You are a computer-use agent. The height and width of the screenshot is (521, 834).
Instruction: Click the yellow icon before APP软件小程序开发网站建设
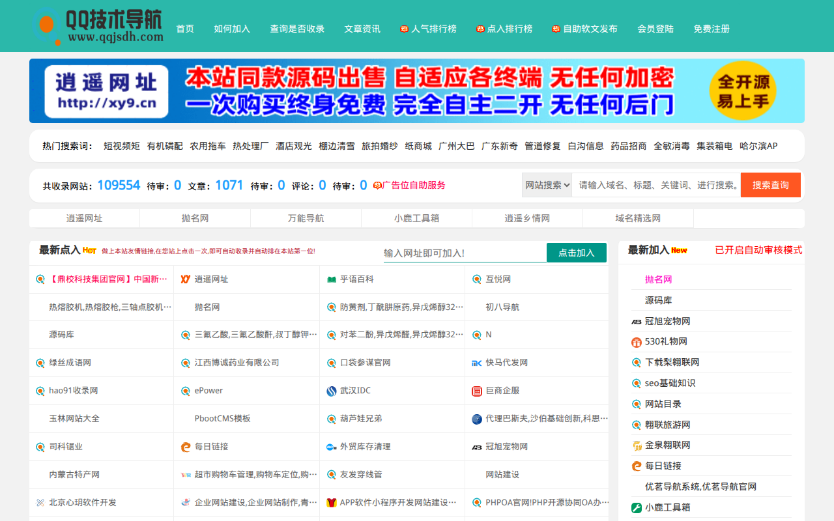tap(330, 502)
